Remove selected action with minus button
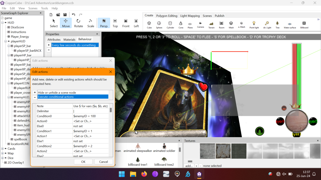The image size is (321, 180). tap(35, 97)
